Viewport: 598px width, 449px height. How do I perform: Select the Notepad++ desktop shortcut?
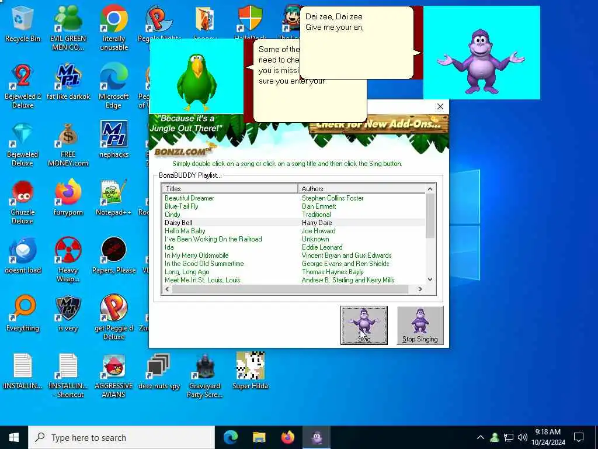(x=114, y=198)
